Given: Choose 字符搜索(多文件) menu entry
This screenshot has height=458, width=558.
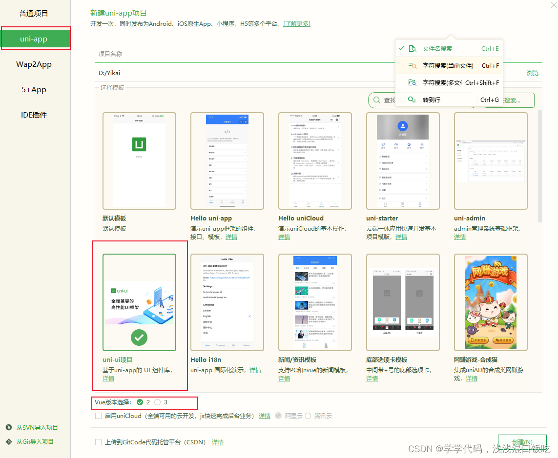Looking at the screenshot, I should (x=449, y=83).
